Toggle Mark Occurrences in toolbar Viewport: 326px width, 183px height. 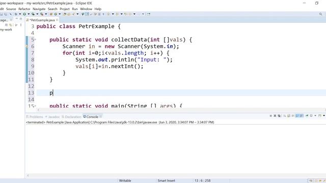tap(87, 14)
